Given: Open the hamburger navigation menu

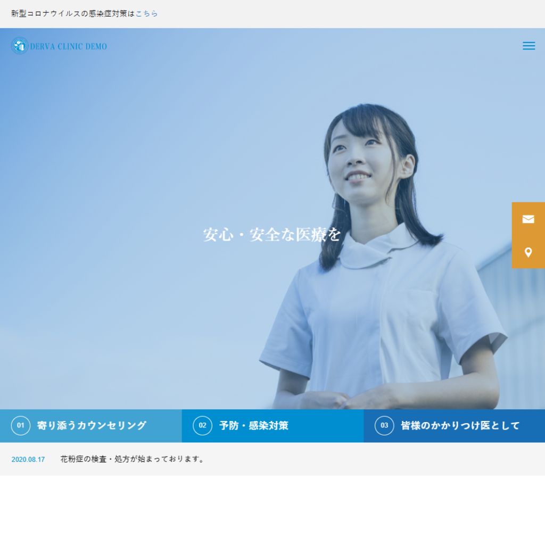Looking at the screenshot, I should coord(529,46).
